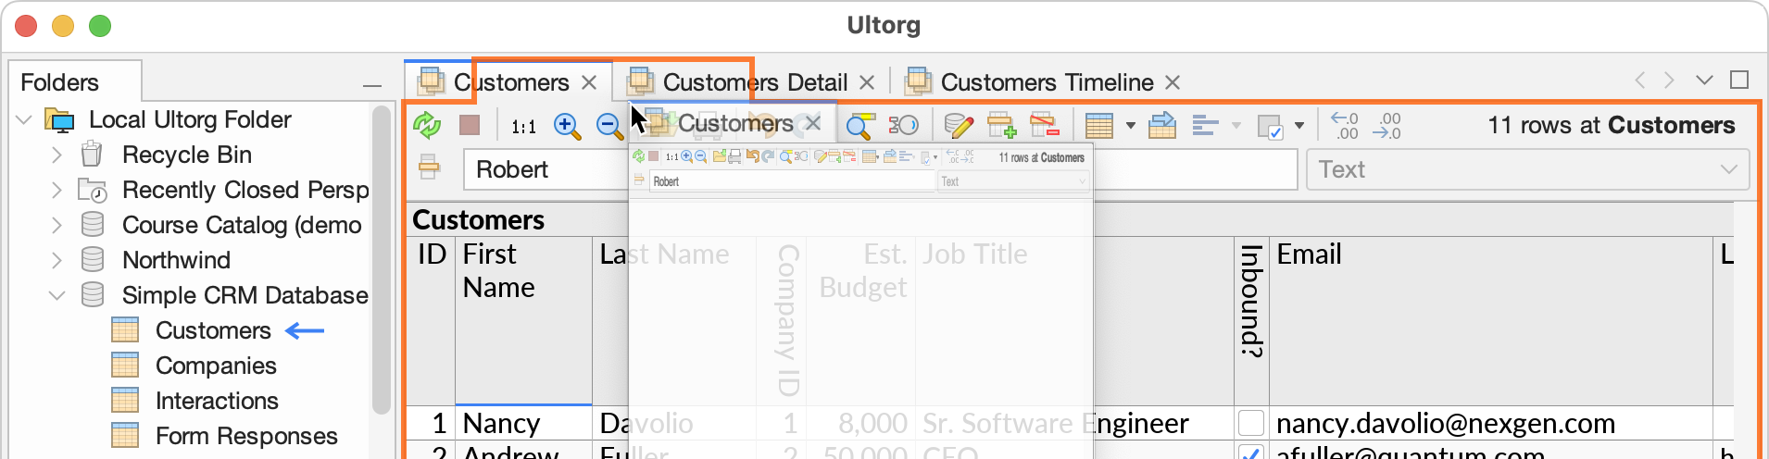Expand the Course Catalog database node
The image size is (1769, 459).
[56, 225]
